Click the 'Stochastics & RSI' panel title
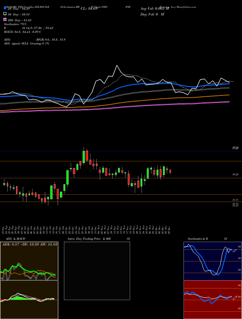 207,239
